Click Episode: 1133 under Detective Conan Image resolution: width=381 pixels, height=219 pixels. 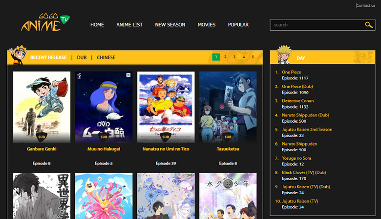pos(295,107)
